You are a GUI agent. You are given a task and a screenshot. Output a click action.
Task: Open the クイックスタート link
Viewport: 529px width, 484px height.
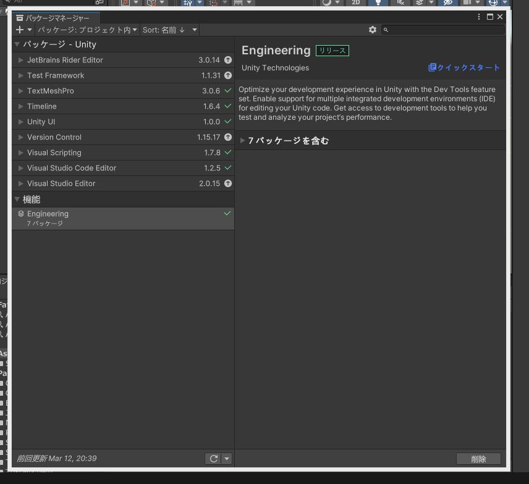(x=464, y=67)
